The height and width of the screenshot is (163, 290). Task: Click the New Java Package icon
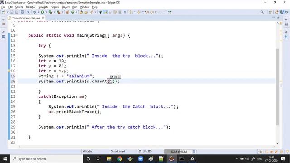point(68,12)
